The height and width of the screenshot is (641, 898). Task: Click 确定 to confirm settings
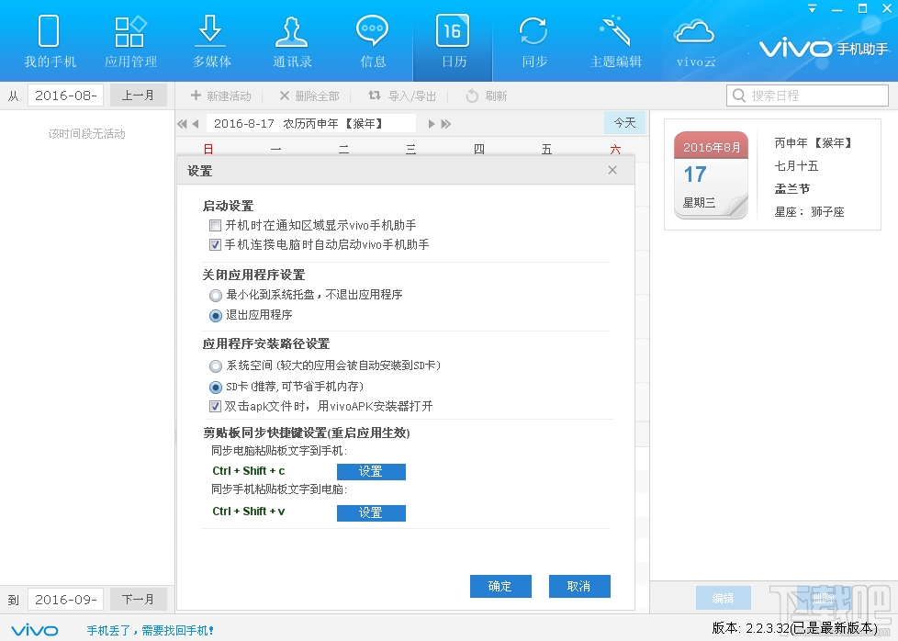[x=500, y=586]
